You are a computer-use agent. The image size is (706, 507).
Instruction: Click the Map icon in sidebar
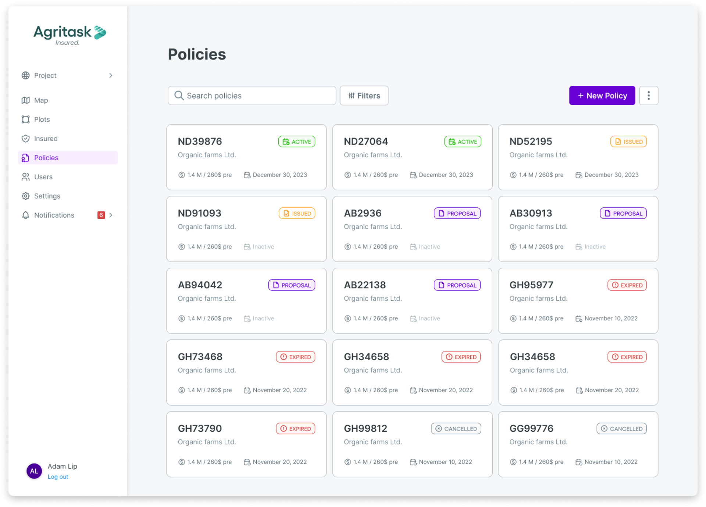pyautogui.click(x=25, y=100)
